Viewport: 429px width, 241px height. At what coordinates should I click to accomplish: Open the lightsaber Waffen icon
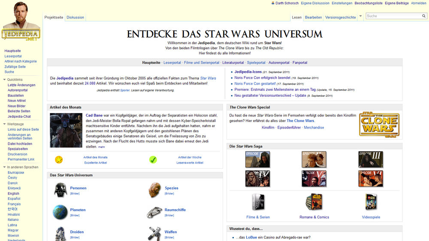click(154, 234)
